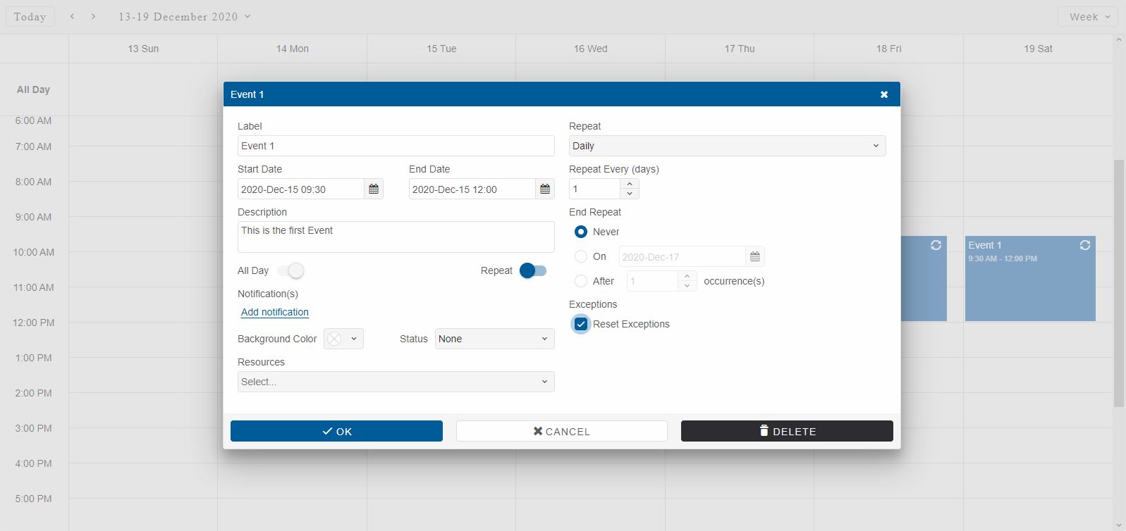1126x531 pixels.
Task: Open the Resources Select dropdown
Action: pos(396,382)
